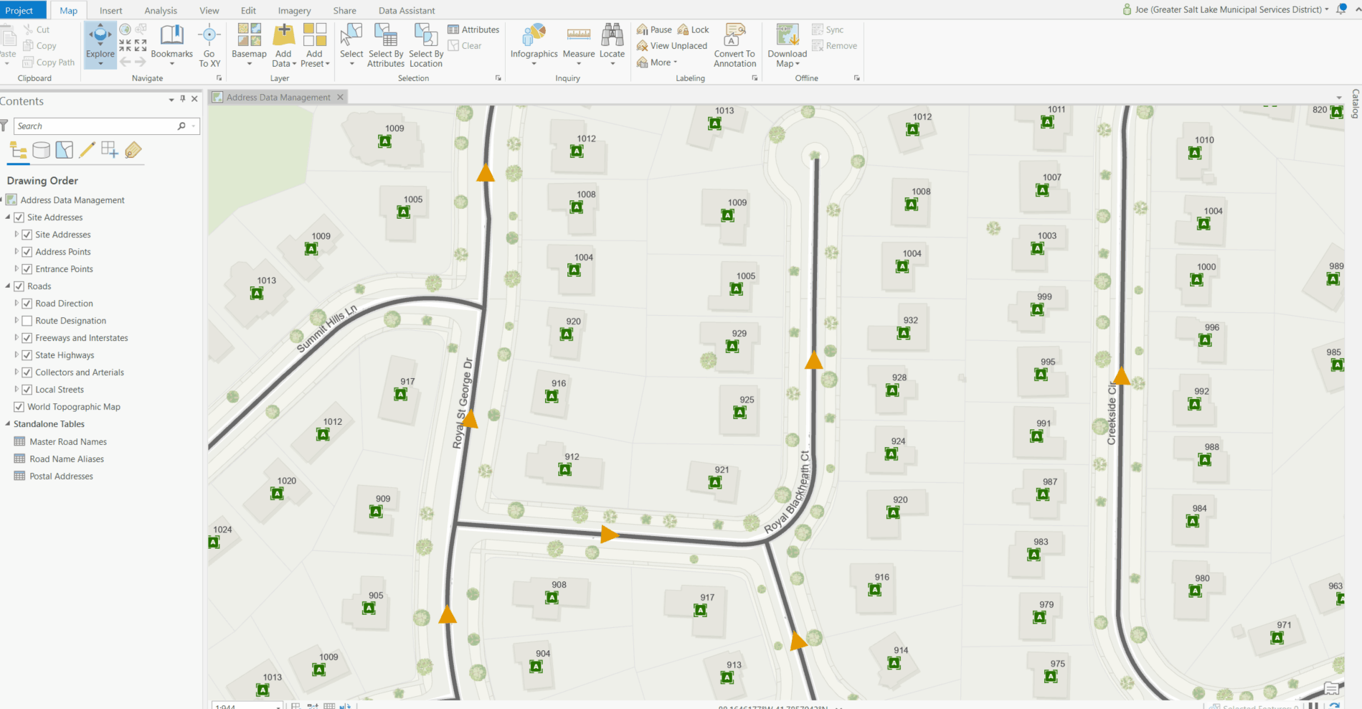
Task: Switch Contents to List By Snapping
Action: pyautogui.click(x=110, y=150)
